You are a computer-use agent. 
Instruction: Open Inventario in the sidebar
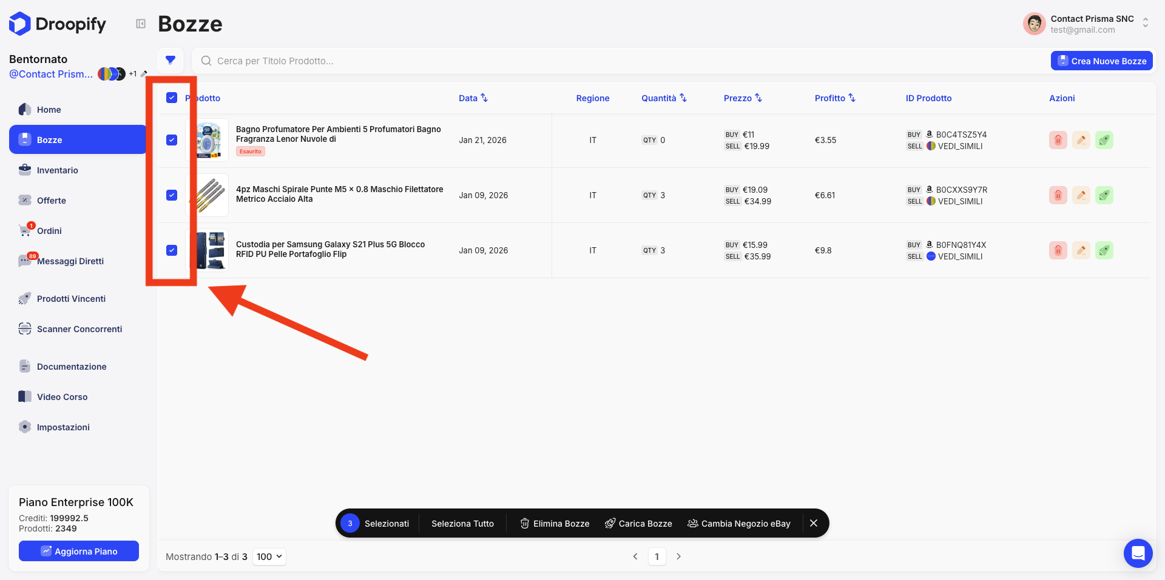[x=57, y=170]
